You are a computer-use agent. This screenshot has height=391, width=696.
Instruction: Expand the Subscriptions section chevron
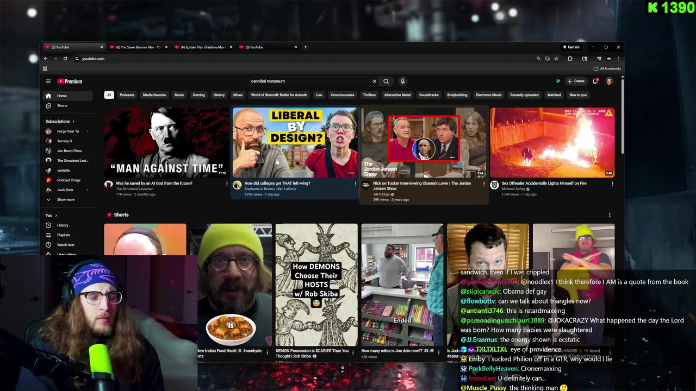click(73, 122)
